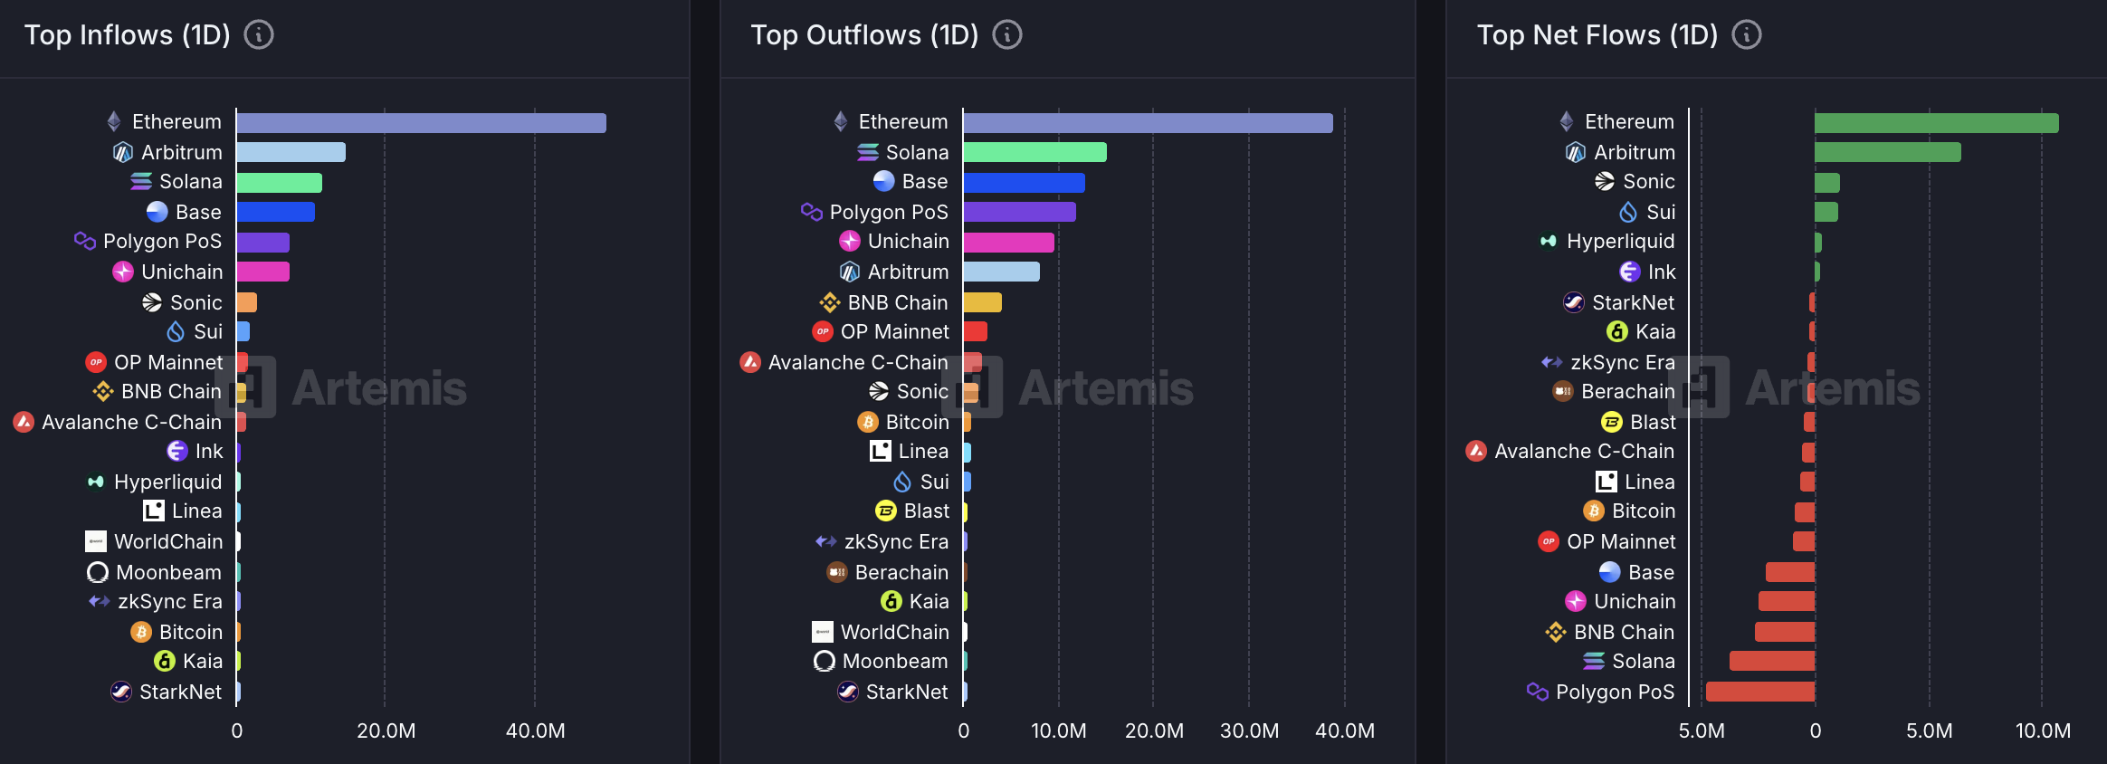The image size is (2107, 764).
Task: Click the Unichain pink bar in Top Outflows
Action: coord(1009,243)
